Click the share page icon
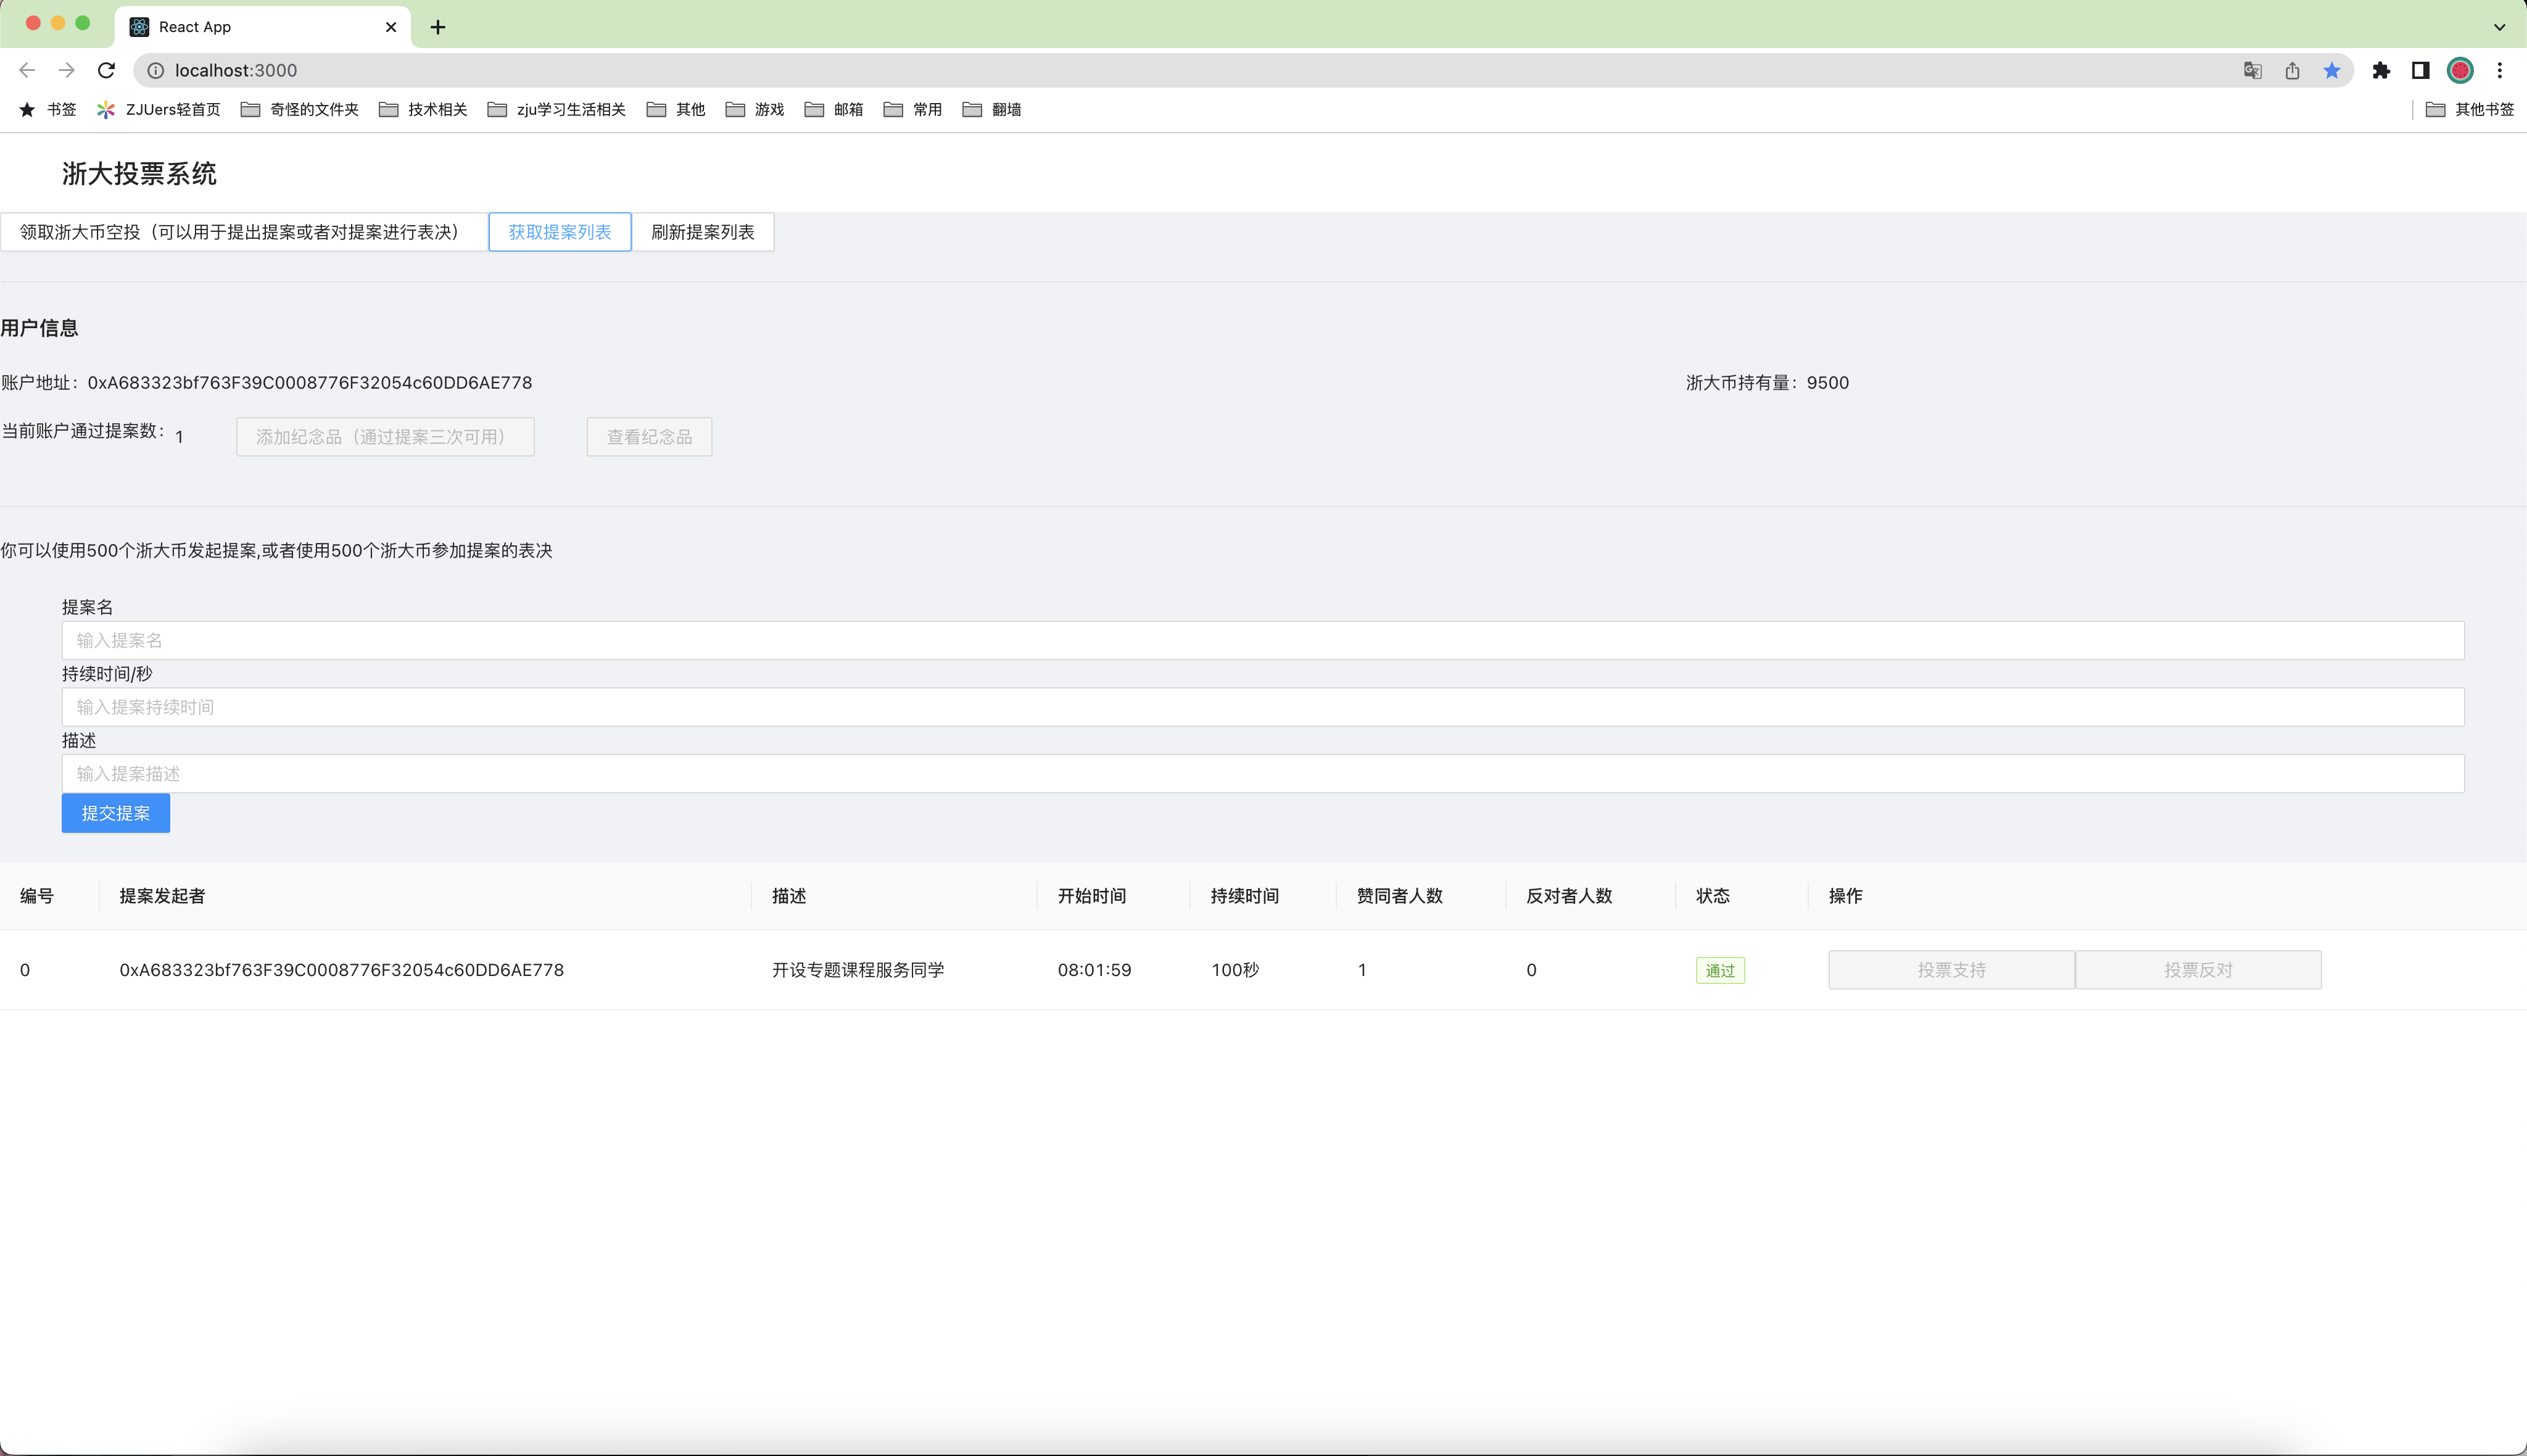The width and height of the screenshot is (2527, 1456). pos(2292,70)
